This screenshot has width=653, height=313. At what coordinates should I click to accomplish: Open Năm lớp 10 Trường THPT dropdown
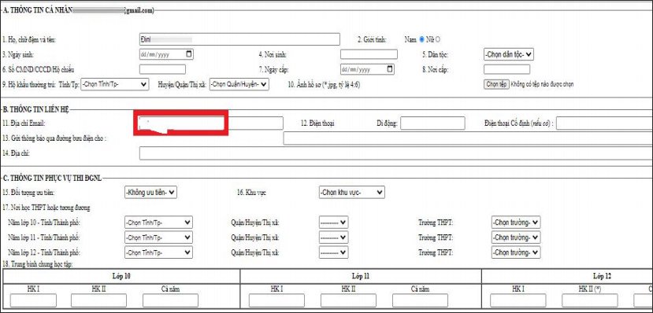[x=516, y=223]
